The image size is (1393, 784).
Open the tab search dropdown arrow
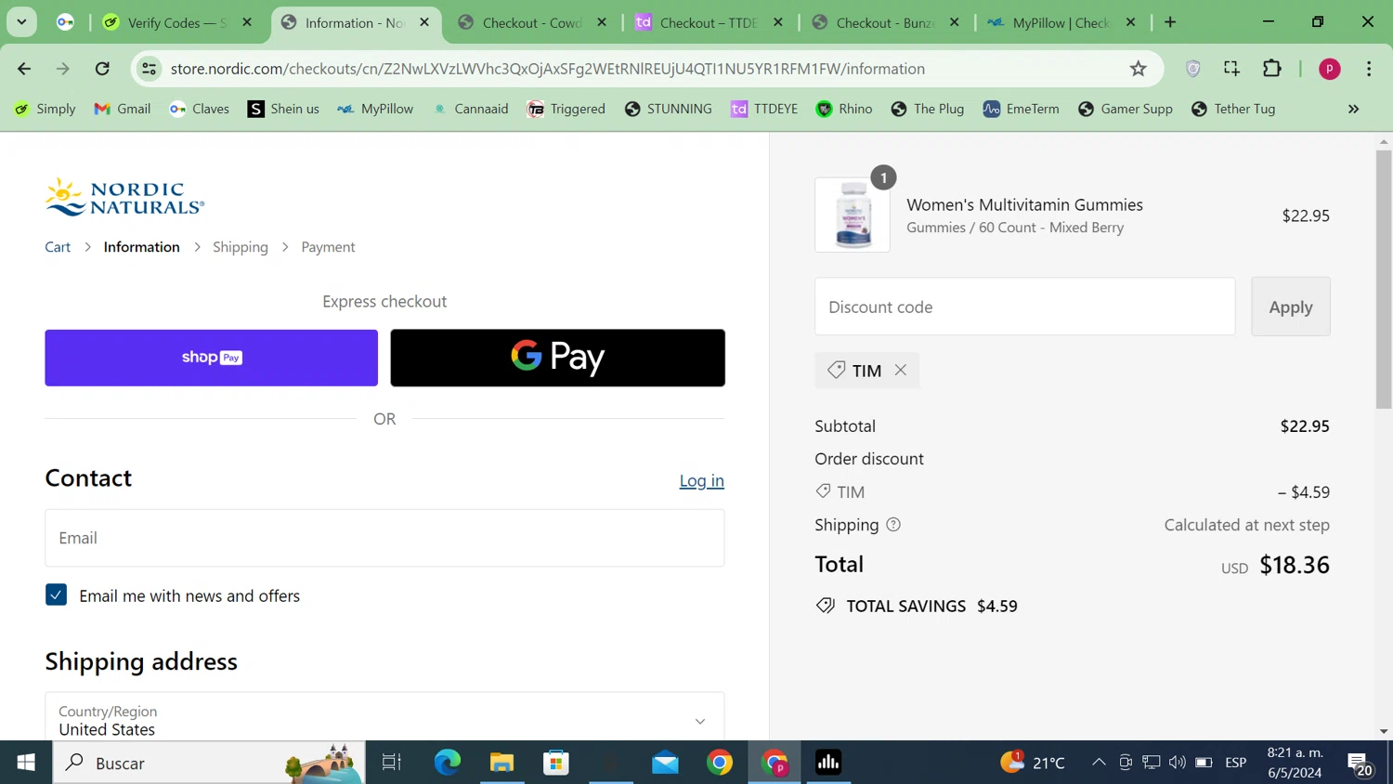pos(21,21)
